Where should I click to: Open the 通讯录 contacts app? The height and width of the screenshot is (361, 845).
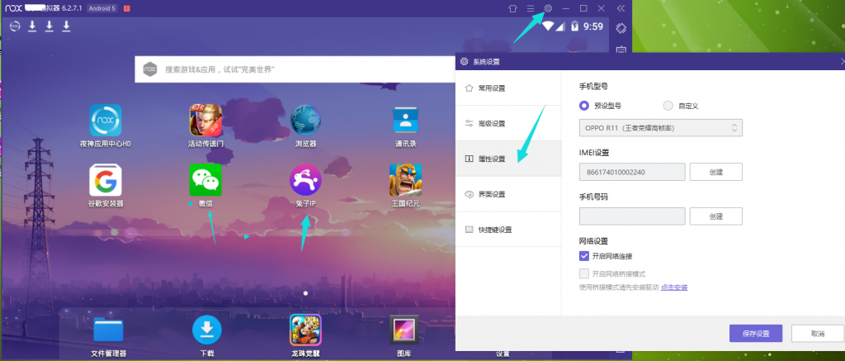click(x=406, y=121)
